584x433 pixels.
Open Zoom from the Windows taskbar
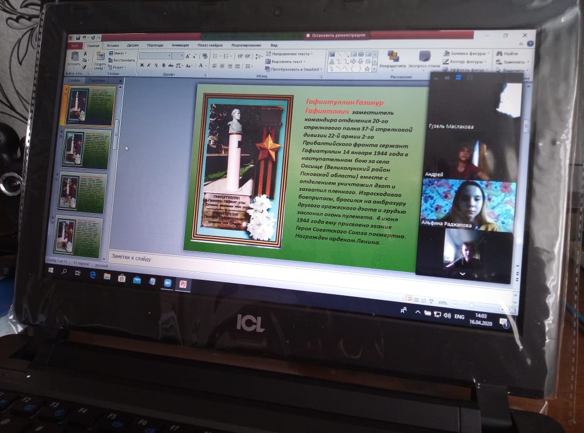tap(167, 283)
